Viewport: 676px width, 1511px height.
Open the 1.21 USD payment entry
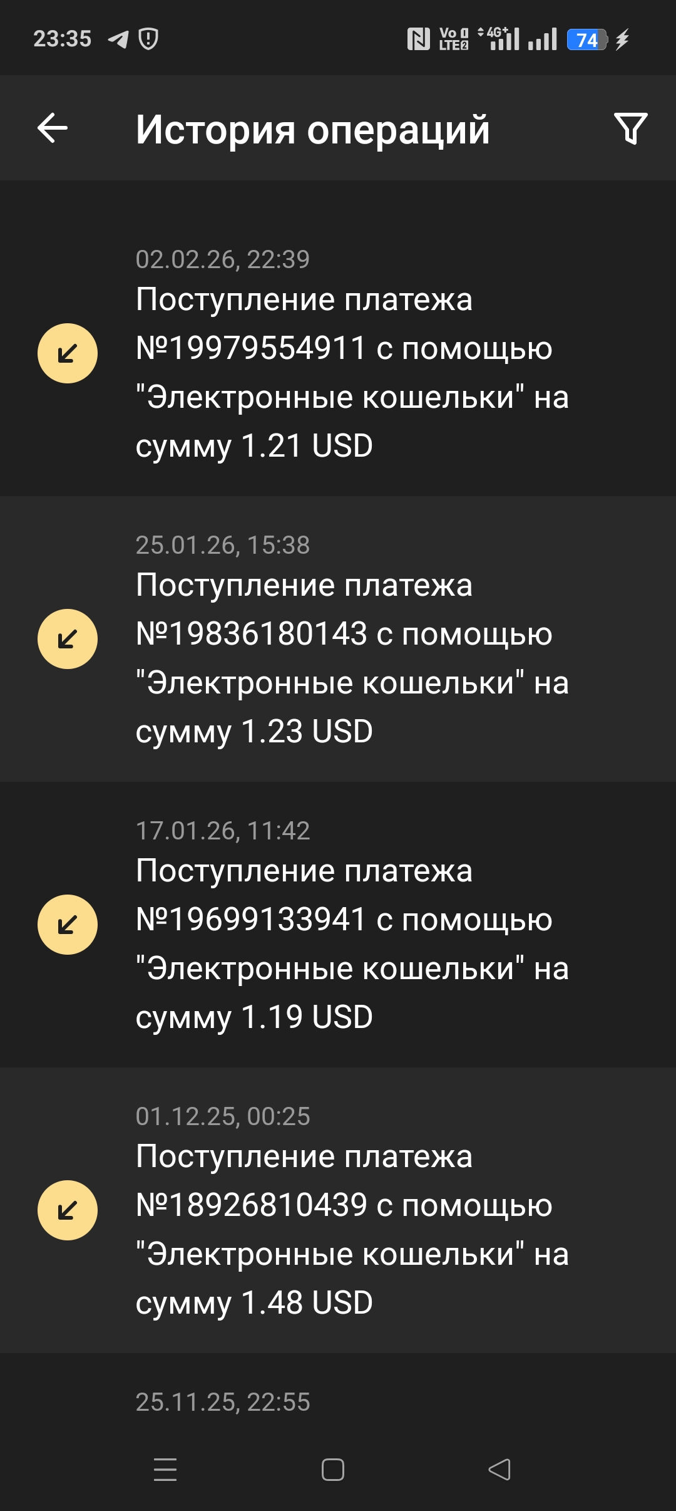point(352,373)
